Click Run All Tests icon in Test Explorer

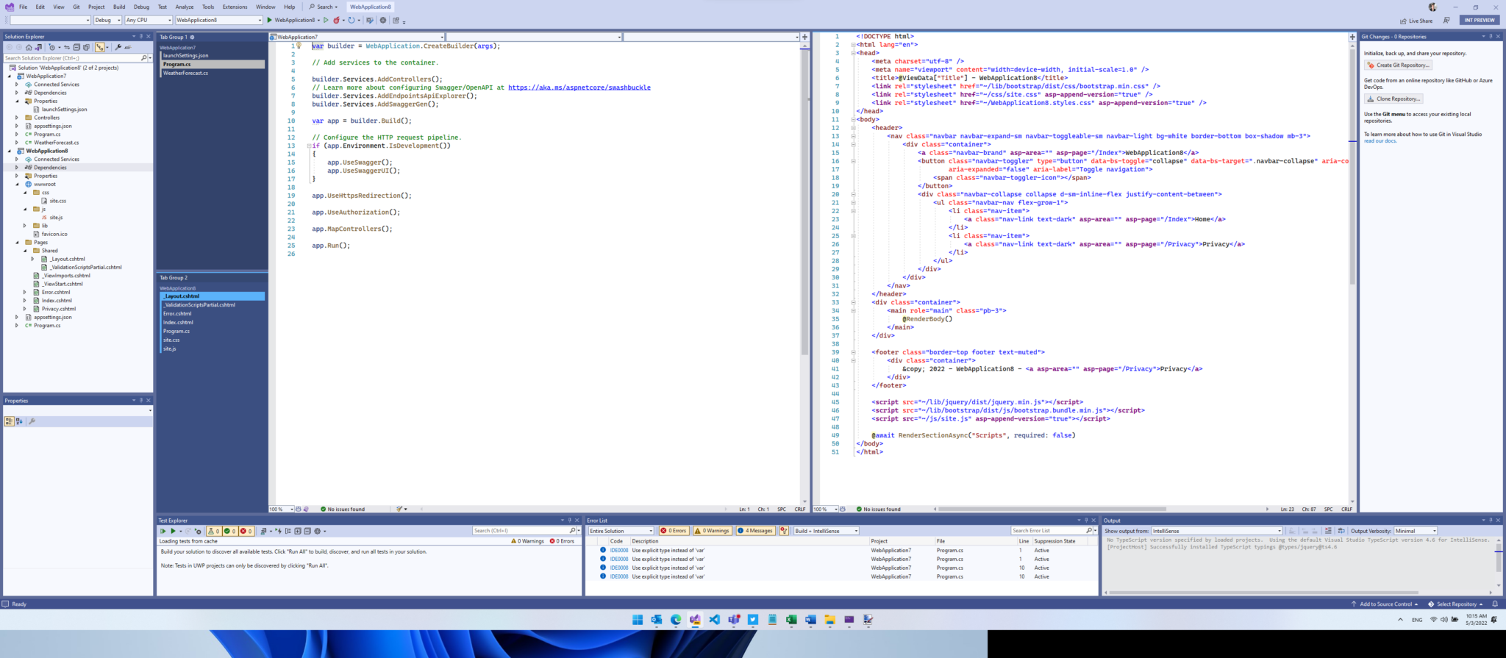click(163, 531)
